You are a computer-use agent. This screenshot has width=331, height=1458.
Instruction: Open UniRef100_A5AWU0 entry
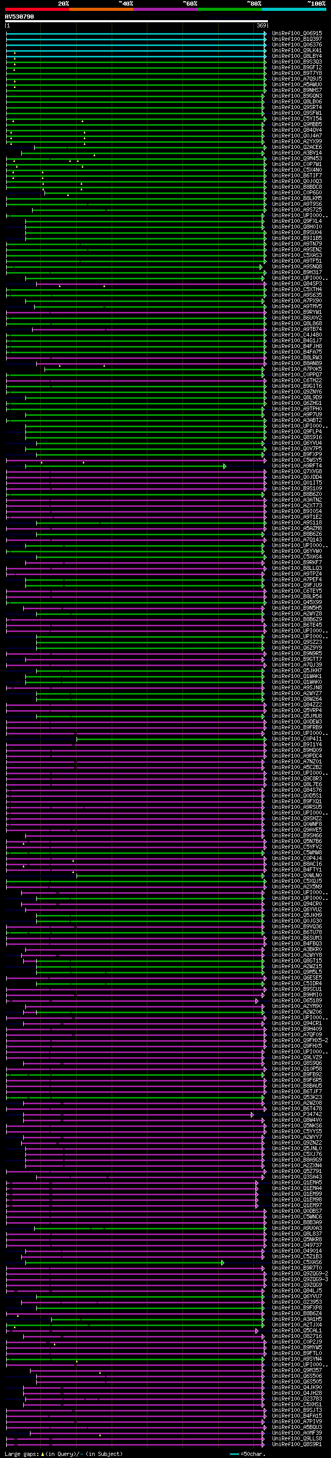click(296, 84)
